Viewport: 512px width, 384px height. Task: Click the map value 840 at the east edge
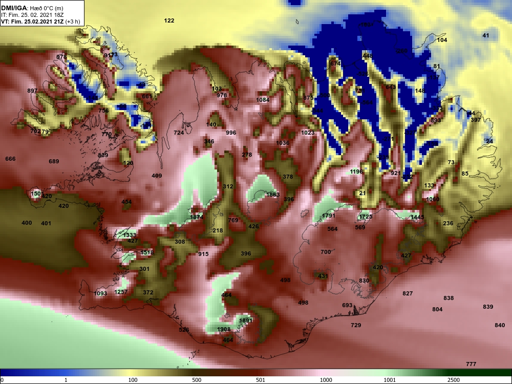click(500, 325)
